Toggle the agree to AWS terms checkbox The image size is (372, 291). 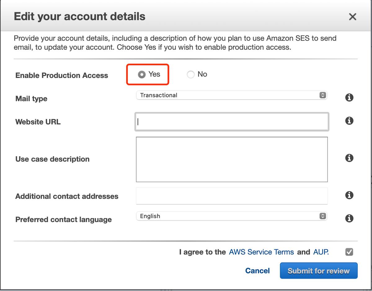tap(349, 252)
